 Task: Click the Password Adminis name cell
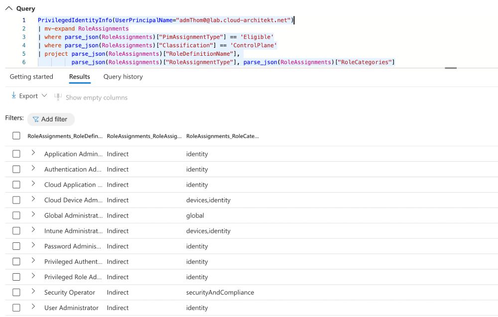click(73, 246)
